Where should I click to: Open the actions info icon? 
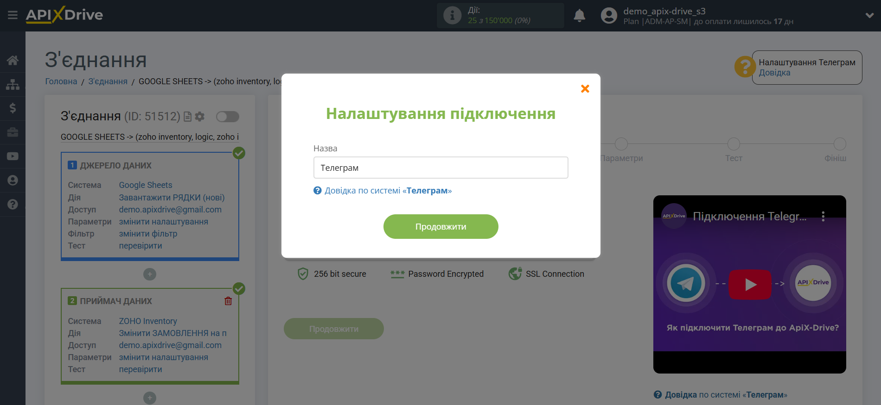(x=452, y=15)
